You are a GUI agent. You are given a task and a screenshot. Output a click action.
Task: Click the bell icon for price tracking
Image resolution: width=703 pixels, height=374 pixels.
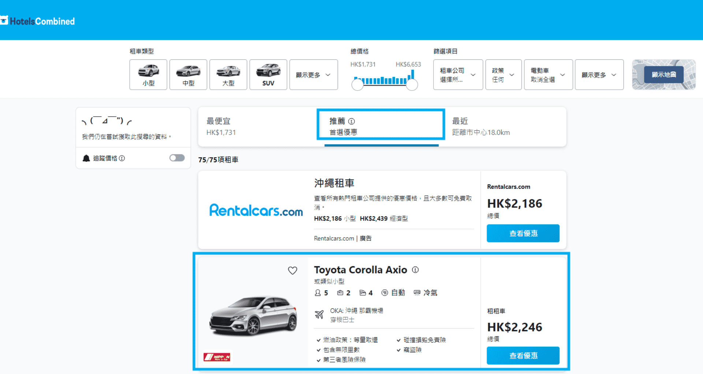(x=86, y=158)
